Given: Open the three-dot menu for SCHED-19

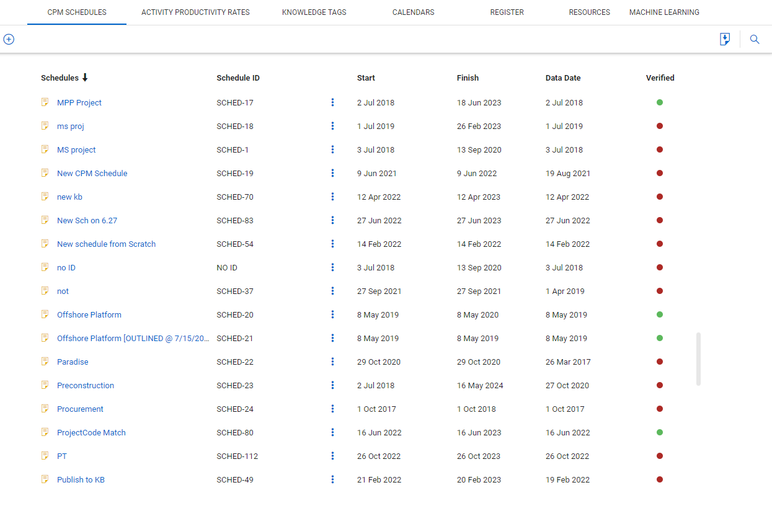Looking at the screenshot, I should click(332, 173).
